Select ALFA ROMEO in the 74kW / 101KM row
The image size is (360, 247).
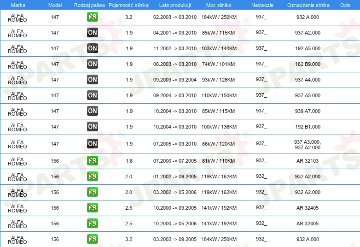click(17, 65)
